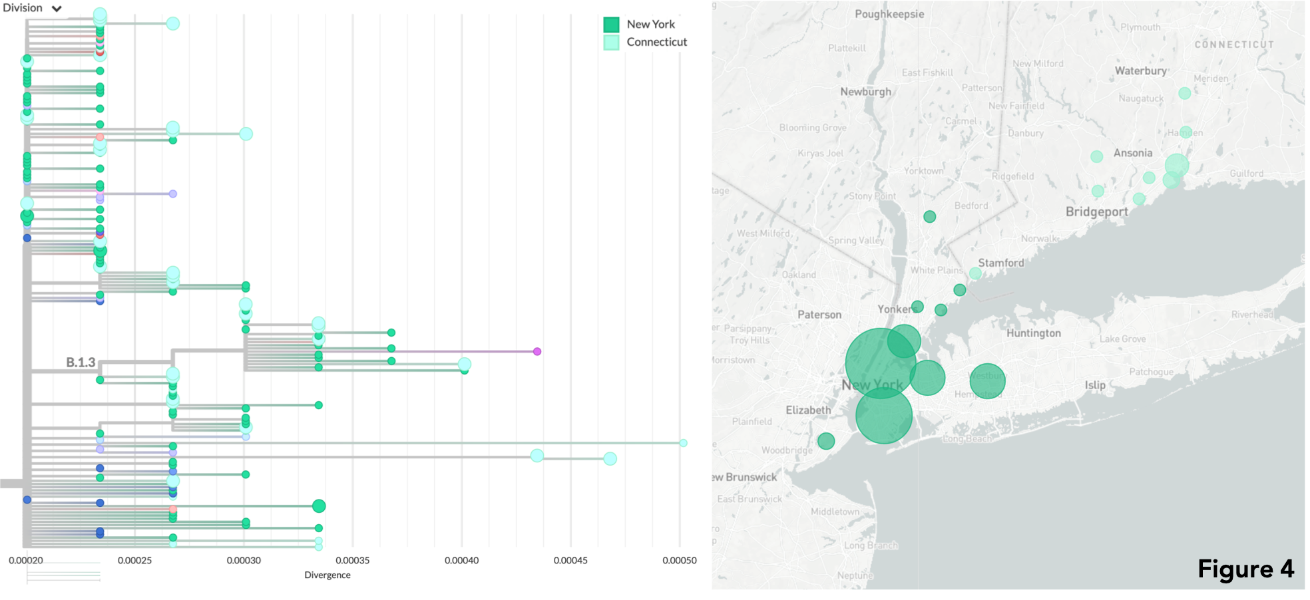The height and width of the screenshot is (600, 1310).
Task: Click the New York legend color swatch
Action: (611, 25)
